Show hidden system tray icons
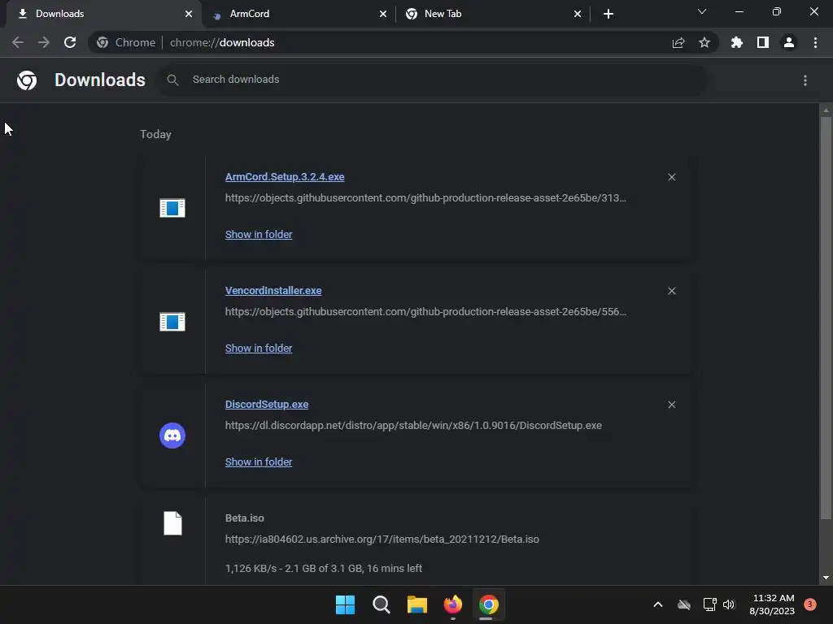 (657, 604)
